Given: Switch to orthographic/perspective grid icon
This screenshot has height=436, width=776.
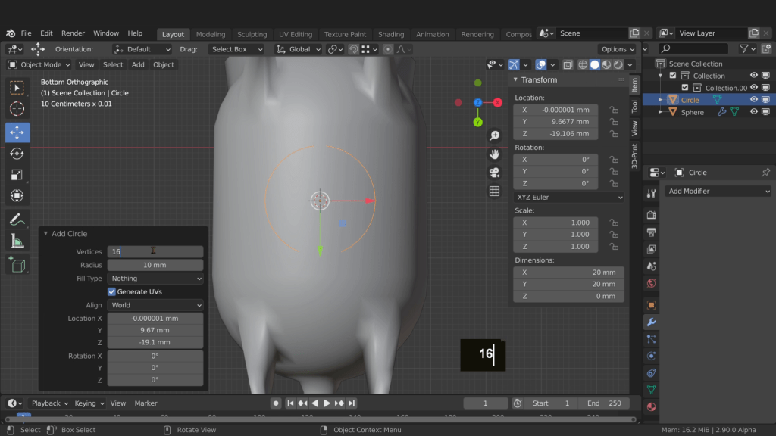Looking at the screenshot, I should [494, 192].
